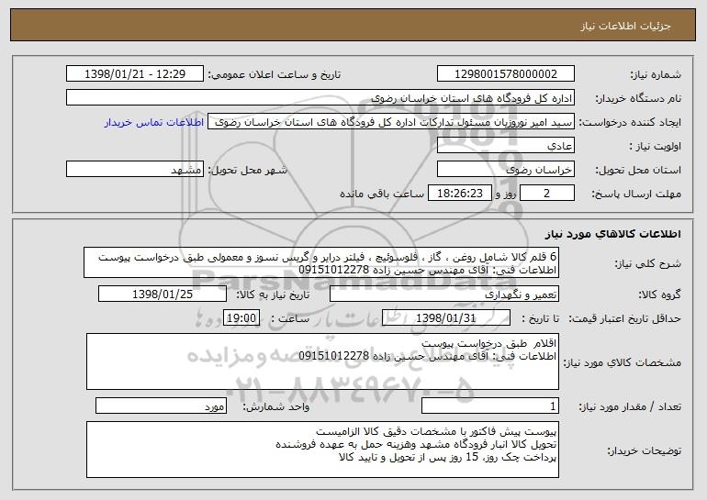Click the quantity field showing 1
Viewport: 707px width, 500px height.
point(490,406)
